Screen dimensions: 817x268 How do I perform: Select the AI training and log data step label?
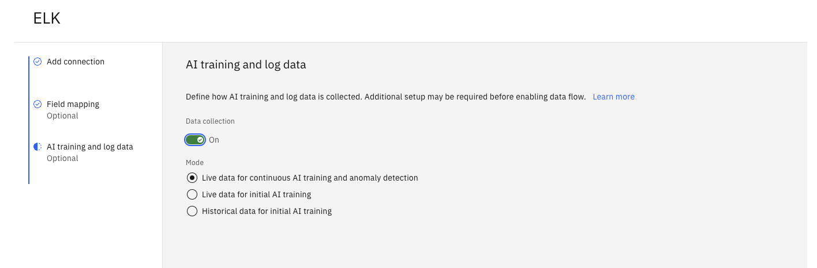(x=90, y=147)
